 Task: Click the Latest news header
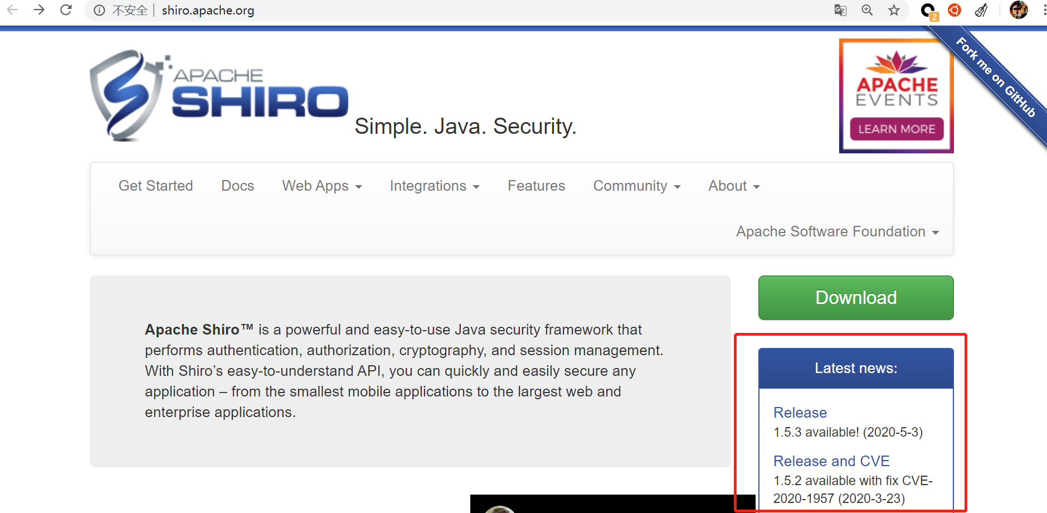pyautogui.click(x=856, y=368)
